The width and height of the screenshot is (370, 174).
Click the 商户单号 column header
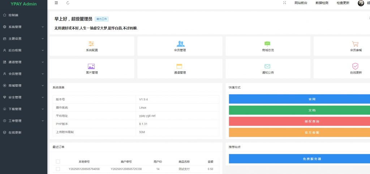point(126,162)
